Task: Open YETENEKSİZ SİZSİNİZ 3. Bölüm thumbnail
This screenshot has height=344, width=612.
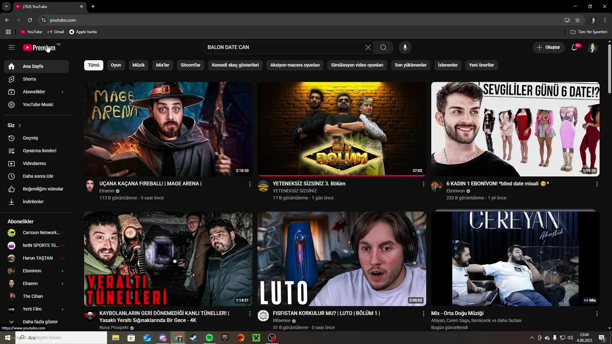Action: [x=342, y=129]
